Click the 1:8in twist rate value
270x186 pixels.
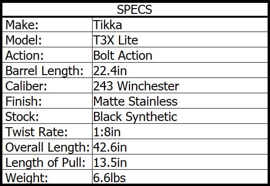point(107,132)
